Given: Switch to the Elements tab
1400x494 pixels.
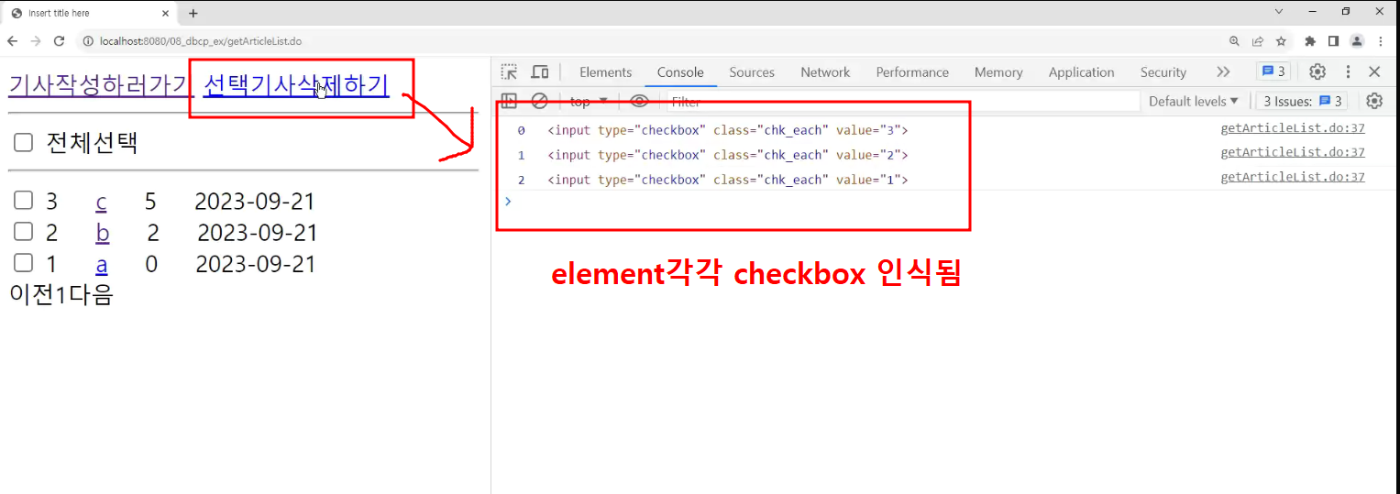Looking at the screenshot, I should click(605, 71).
